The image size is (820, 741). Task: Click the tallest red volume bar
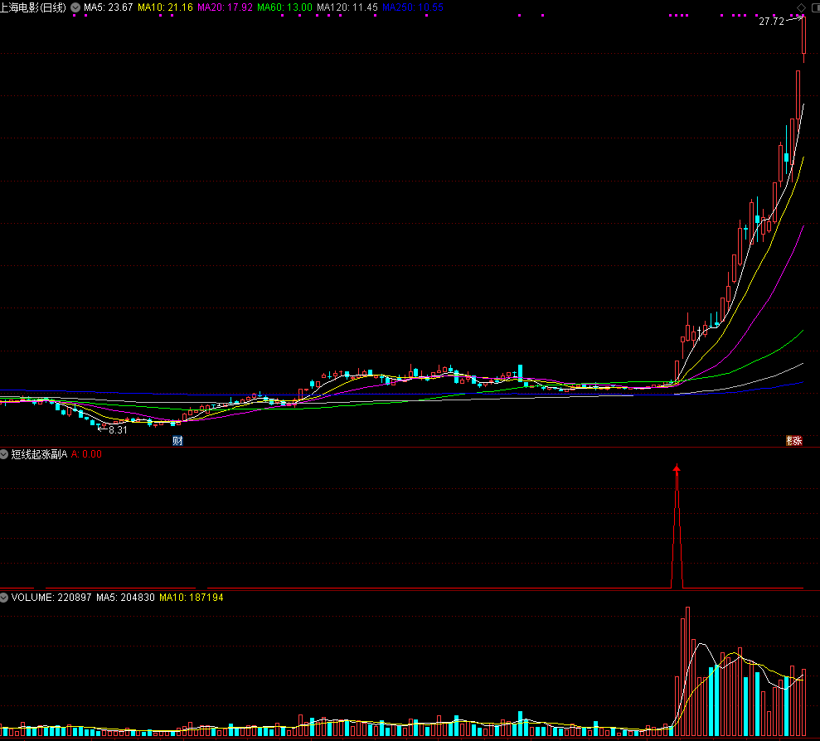(687, 671)
